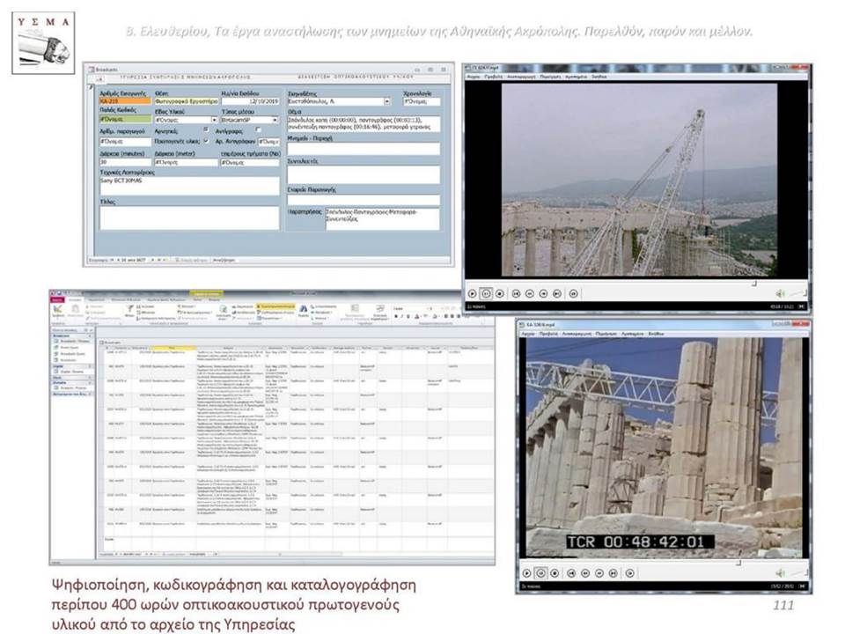The height and width of the screenshot is (634, 845).
Task: Skip to next in the TCR video player
Action: [614, 573]
